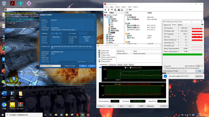Click GPU-Z screenshot camera icon
The height and width of the screenshot is (117, 209).
(202, 25)
